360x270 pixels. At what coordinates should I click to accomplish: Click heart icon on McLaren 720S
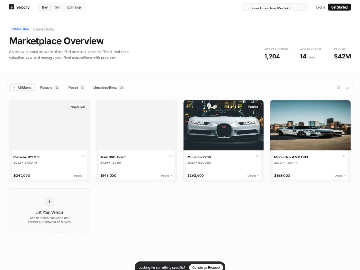point(258,157)
